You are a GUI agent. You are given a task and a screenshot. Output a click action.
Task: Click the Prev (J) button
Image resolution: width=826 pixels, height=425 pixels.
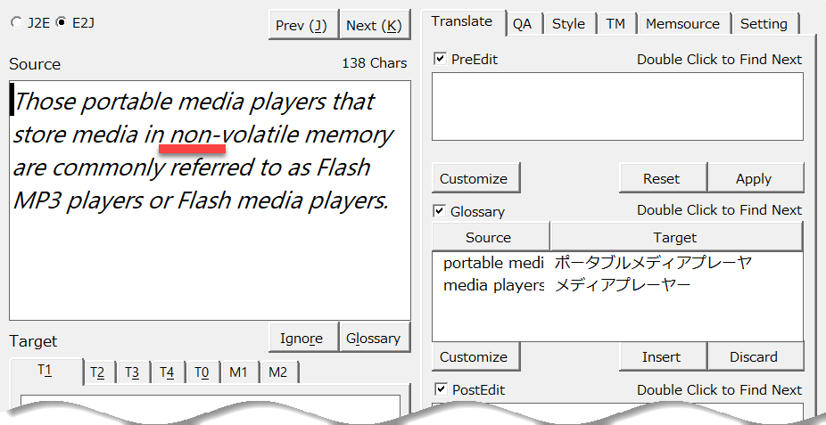click(x=302, y=25)
